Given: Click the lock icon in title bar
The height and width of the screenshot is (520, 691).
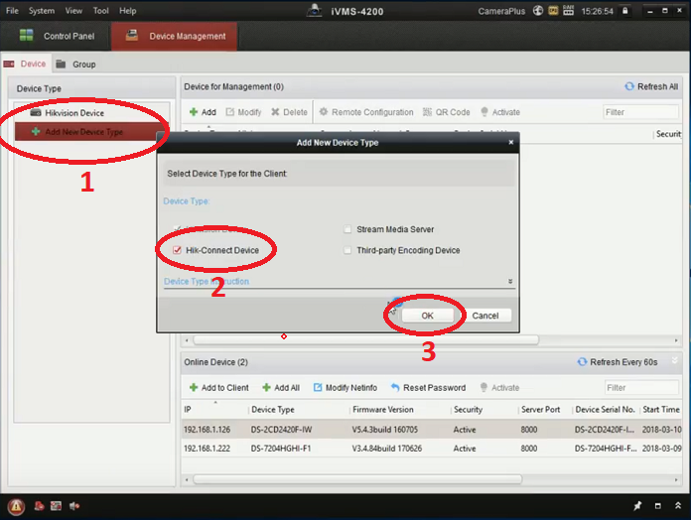Looking at the screenshot, I should (x=624, y=11).
